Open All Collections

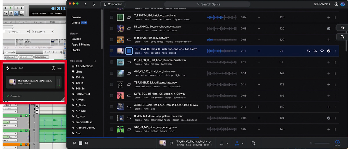point(82,66)
